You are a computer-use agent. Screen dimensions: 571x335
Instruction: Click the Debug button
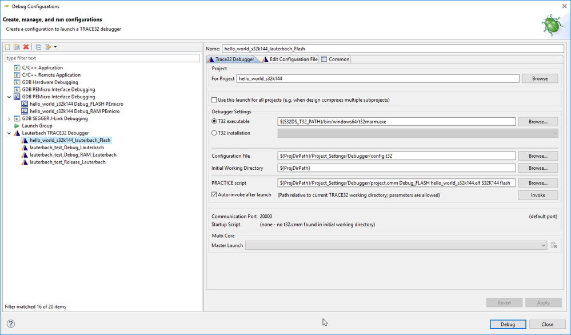coord(508,324)
